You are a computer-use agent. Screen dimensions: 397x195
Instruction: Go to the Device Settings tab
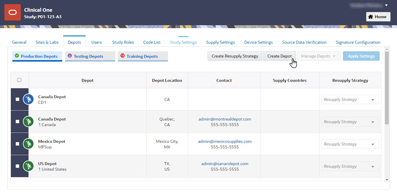click(258, 42)
